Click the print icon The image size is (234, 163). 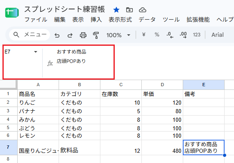(x=83, y=35)
